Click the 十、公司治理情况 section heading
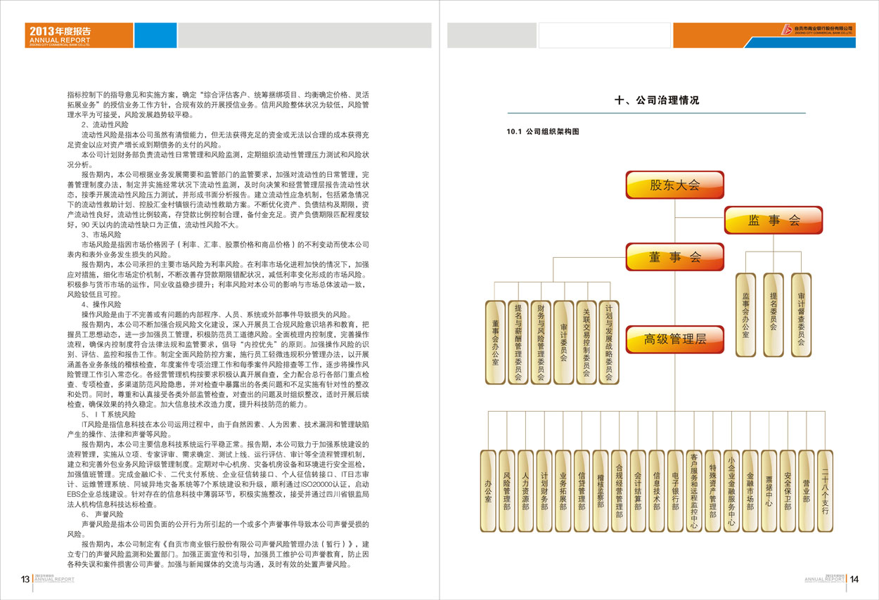 657,100
